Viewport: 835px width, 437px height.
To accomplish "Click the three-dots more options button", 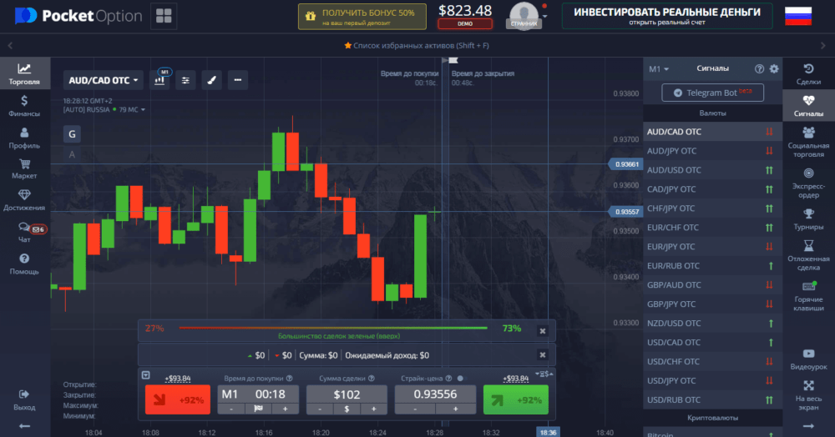I will [x=238, y=80].
